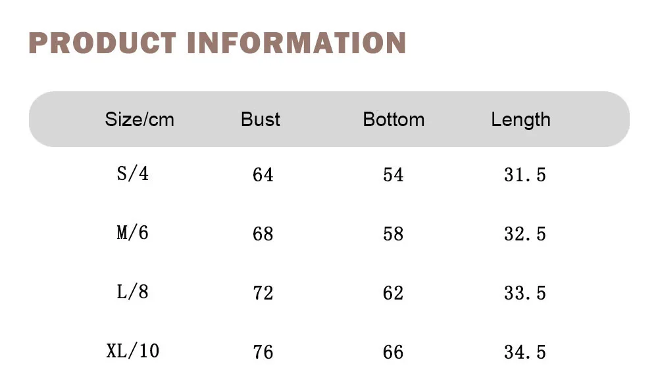Click the S/4 size row label
The width and height of the screenshot is (658, 381).
(x=133, y=174)
